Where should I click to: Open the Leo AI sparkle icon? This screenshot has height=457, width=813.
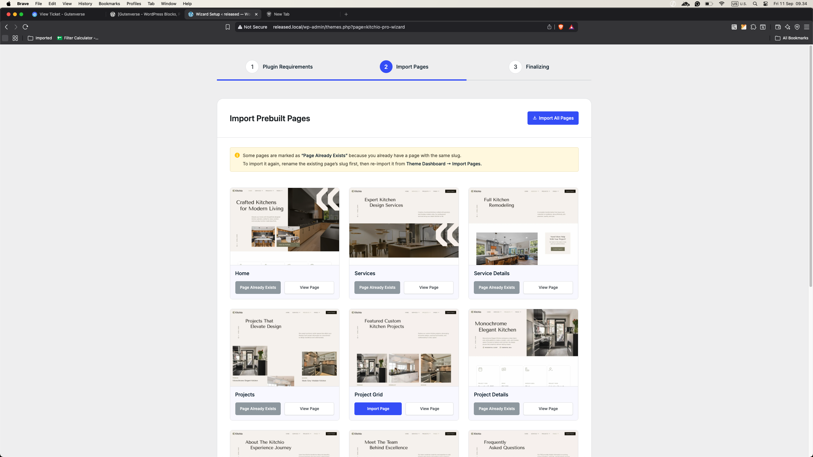787,27
